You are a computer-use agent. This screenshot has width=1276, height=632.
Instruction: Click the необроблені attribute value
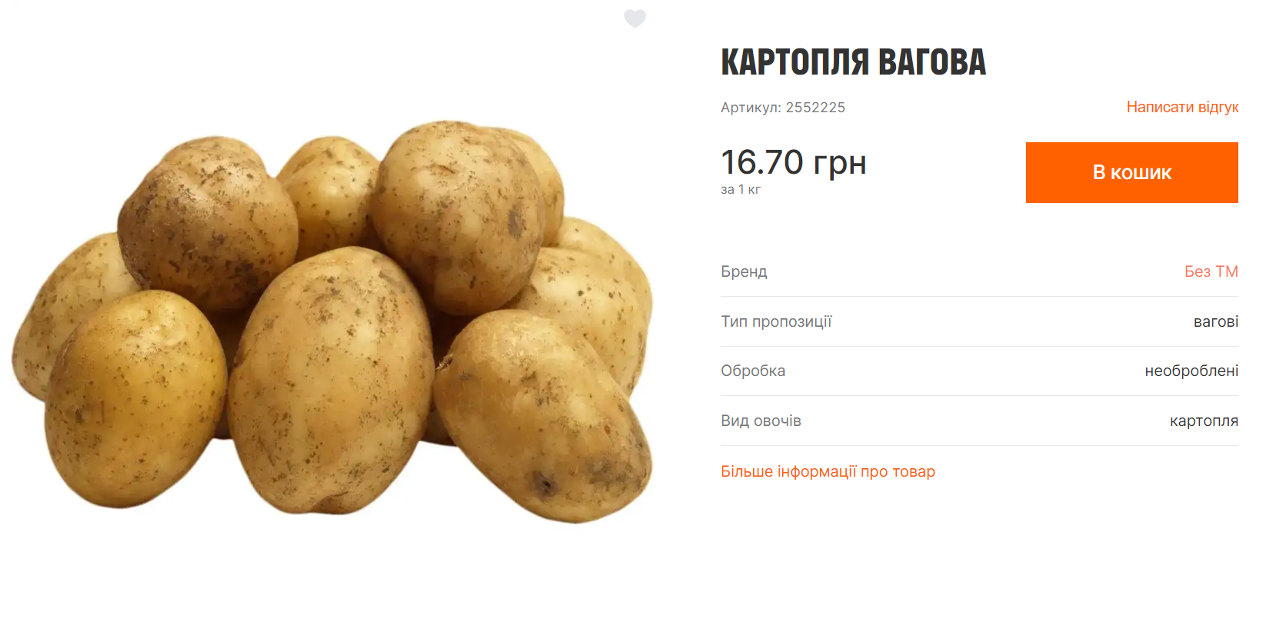[1191, 371]
